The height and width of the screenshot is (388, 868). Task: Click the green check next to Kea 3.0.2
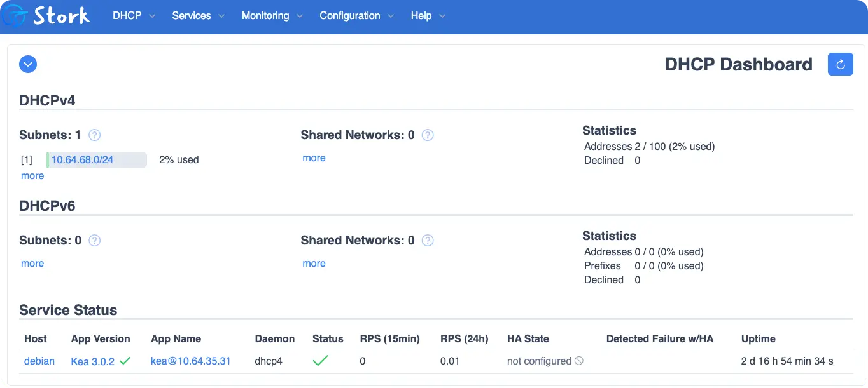point(125,361)
